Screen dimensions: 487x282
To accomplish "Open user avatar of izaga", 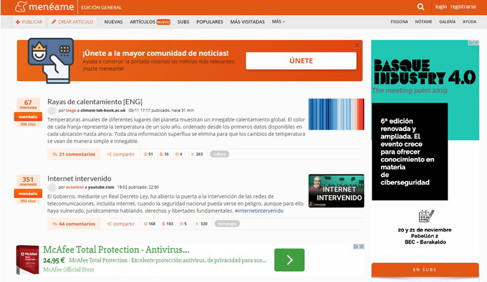I will [52, 110].
